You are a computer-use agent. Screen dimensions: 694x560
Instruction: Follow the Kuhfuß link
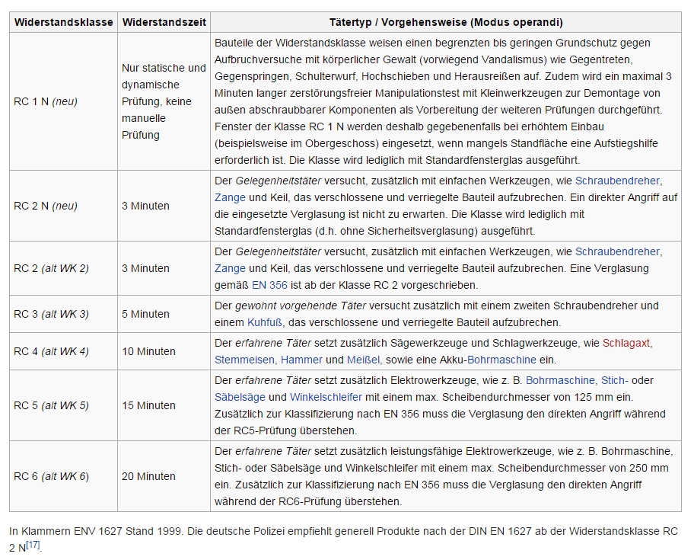[x=265, y=322]
